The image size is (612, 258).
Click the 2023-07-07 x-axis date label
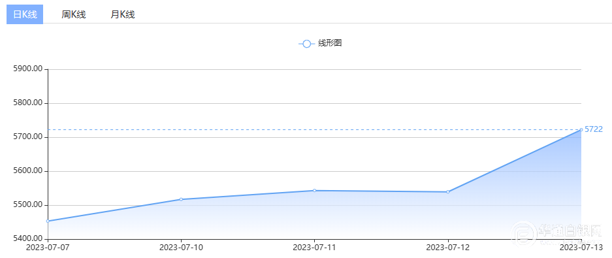(48, 248)
